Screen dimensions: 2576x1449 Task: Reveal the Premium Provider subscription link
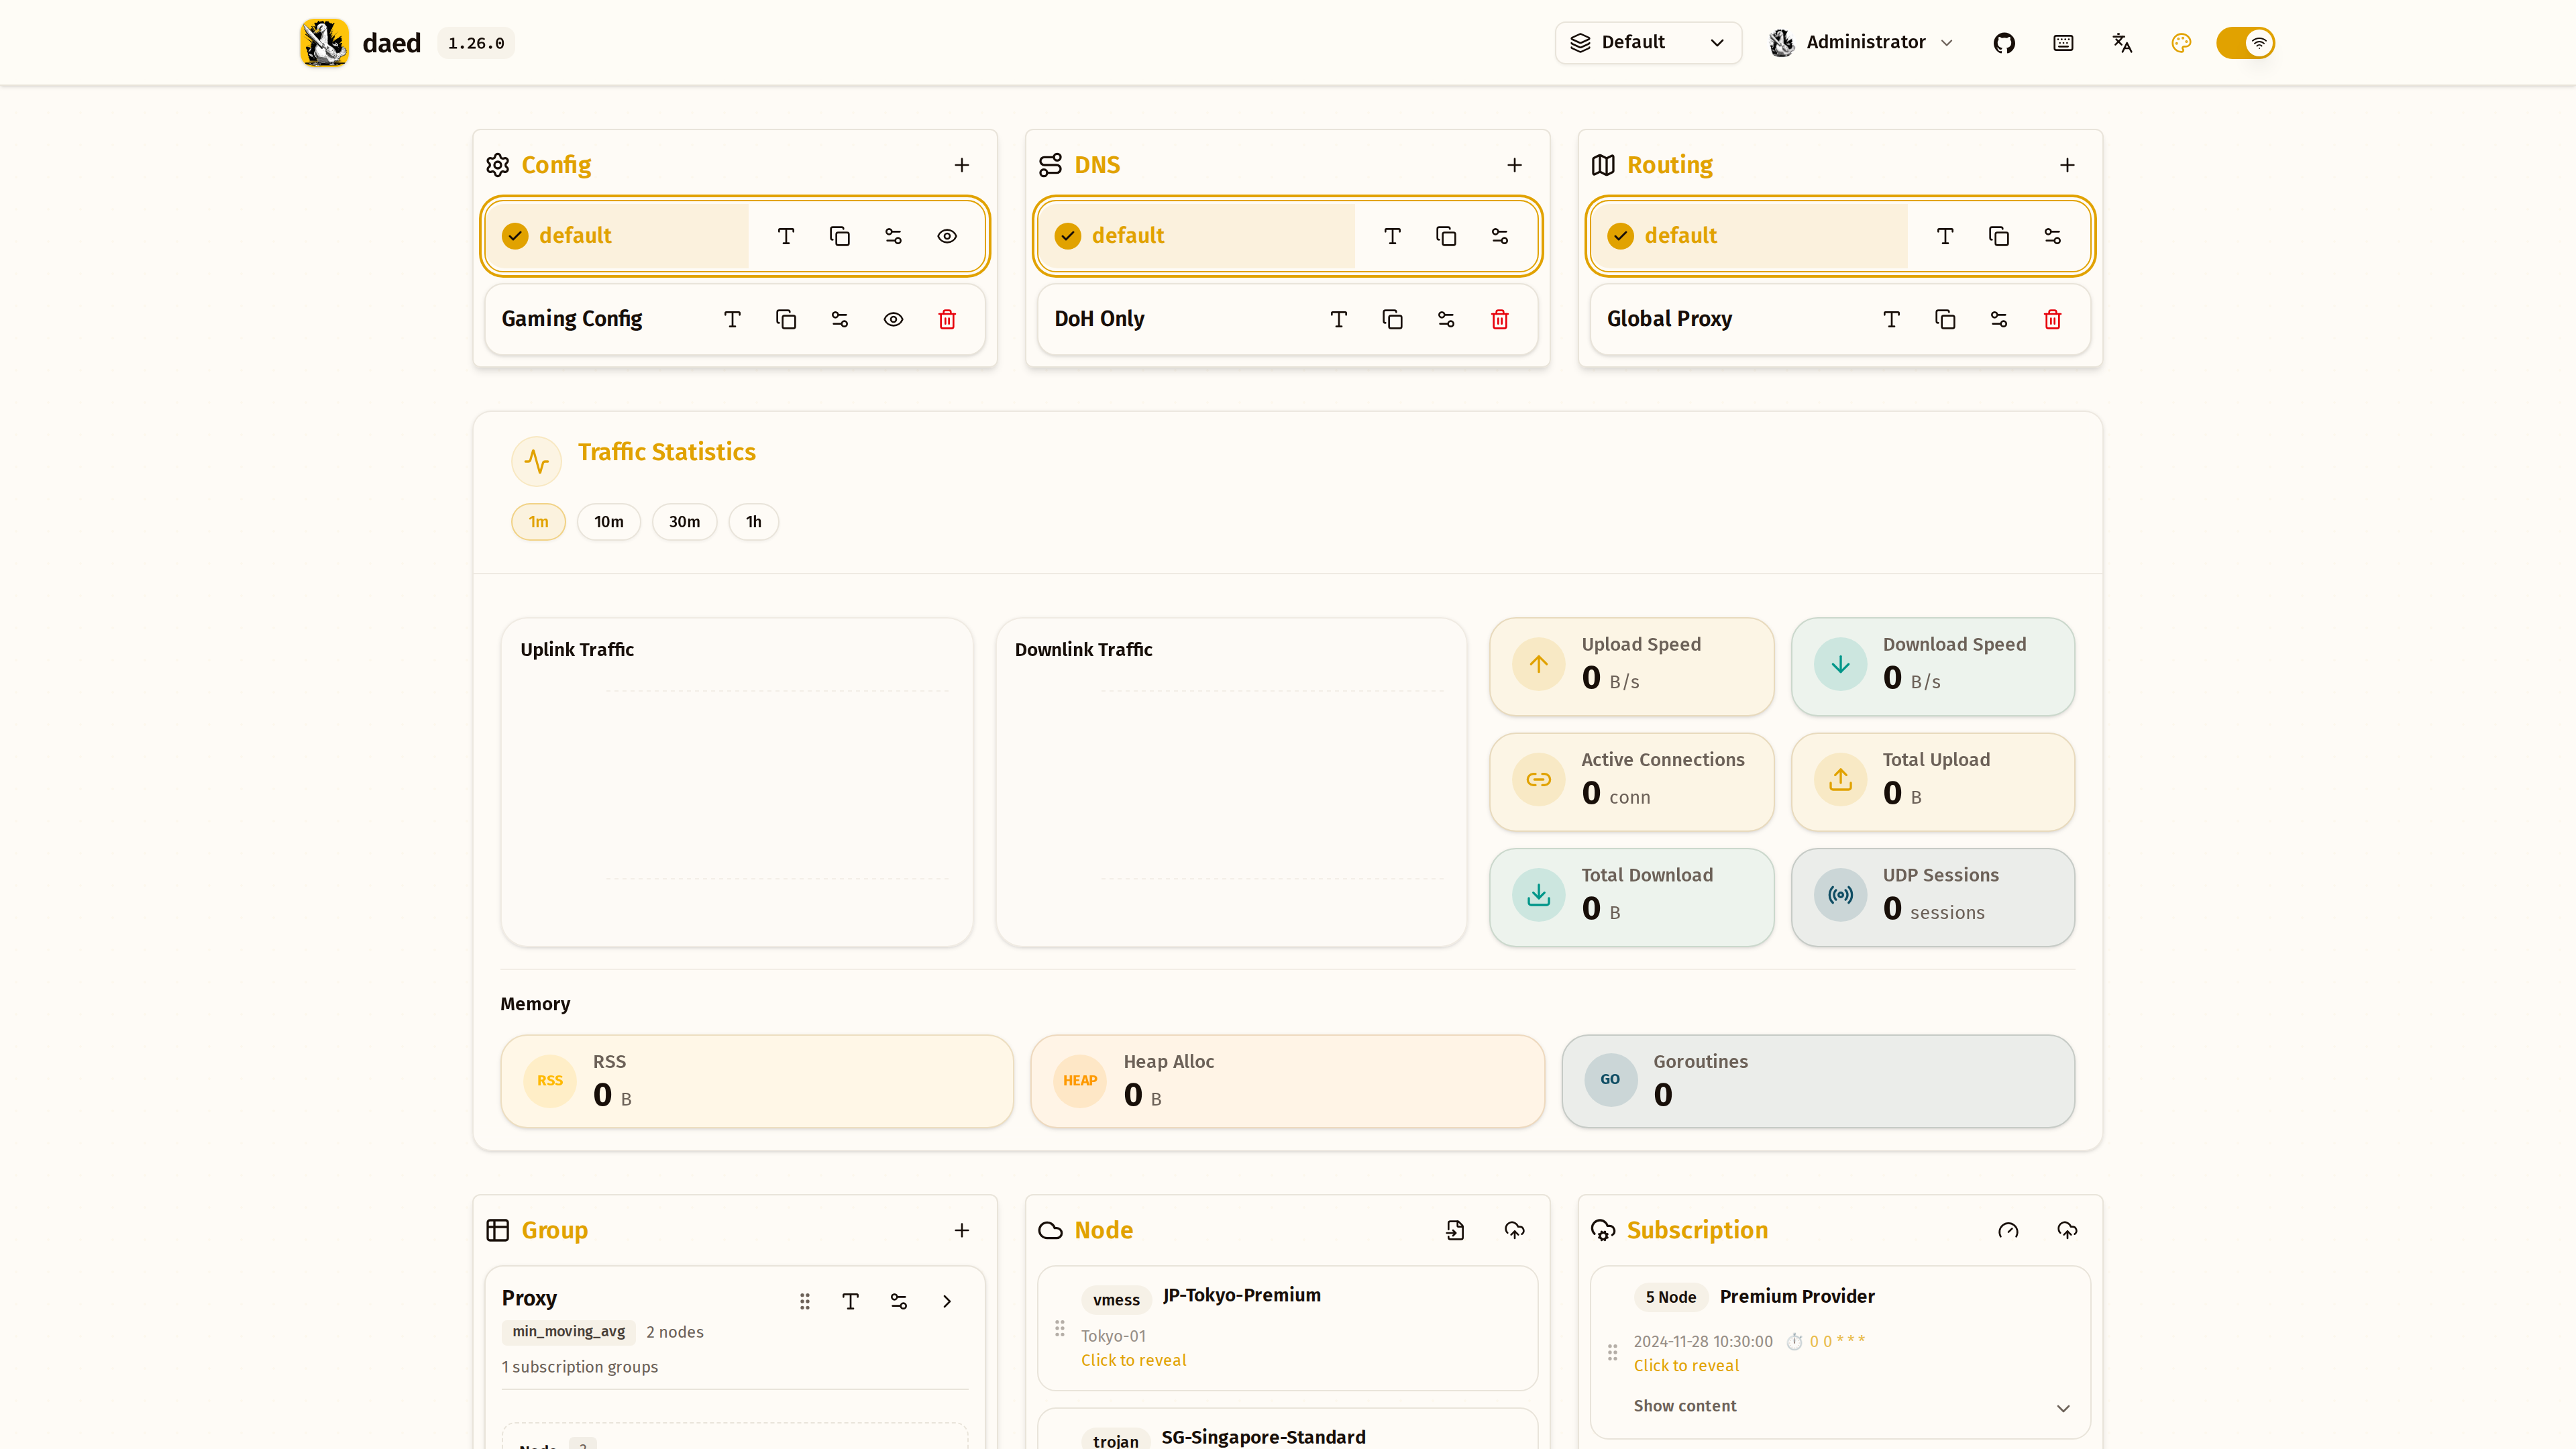click(x=1686, y=1366)
